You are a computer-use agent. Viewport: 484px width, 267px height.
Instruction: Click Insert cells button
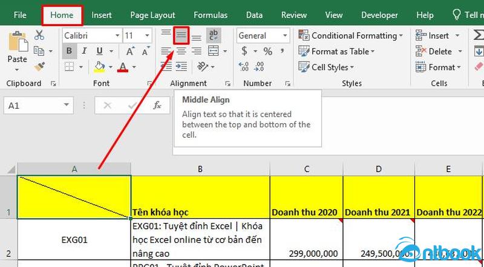tap(432, 36)
